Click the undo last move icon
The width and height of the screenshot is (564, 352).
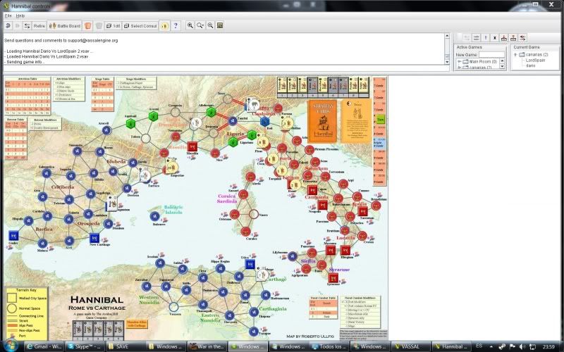click(x=8, y=25)
